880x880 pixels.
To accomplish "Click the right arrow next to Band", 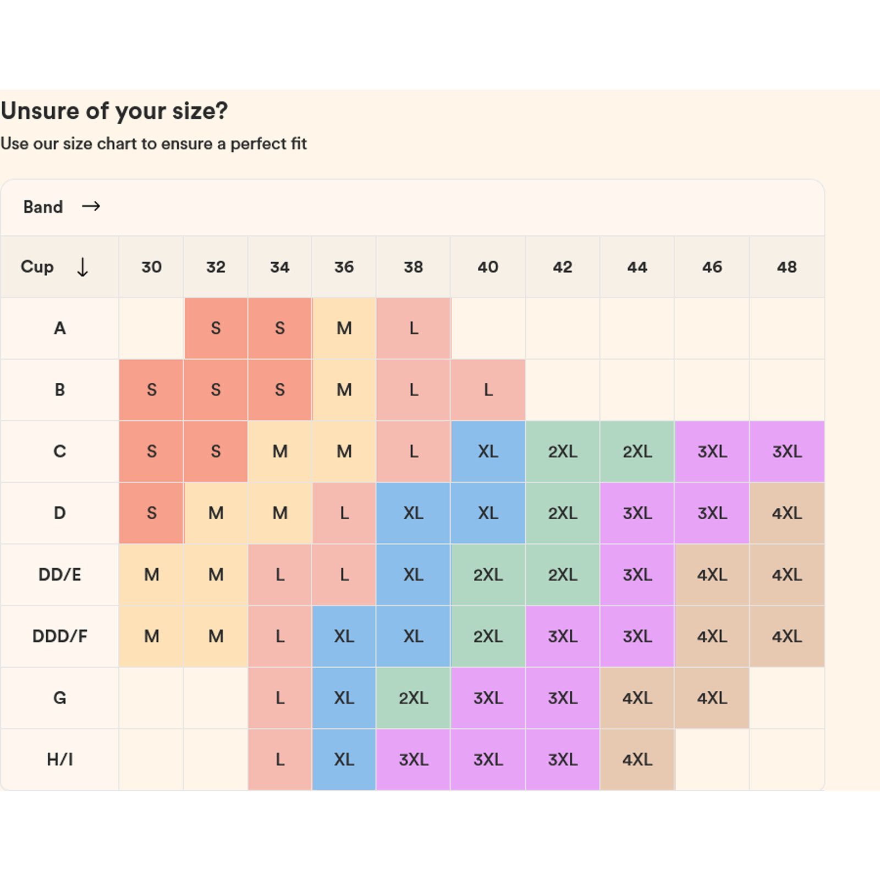I will point(91,206).
